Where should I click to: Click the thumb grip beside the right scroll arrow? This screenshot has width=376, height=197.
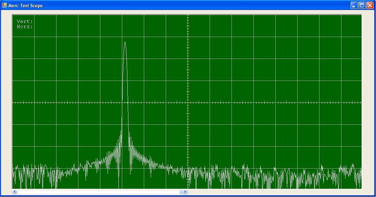click(x=181, y=192)
